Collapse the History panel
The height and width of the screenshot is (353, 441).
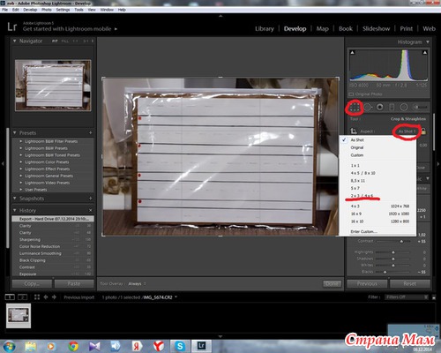coord(14,210)
